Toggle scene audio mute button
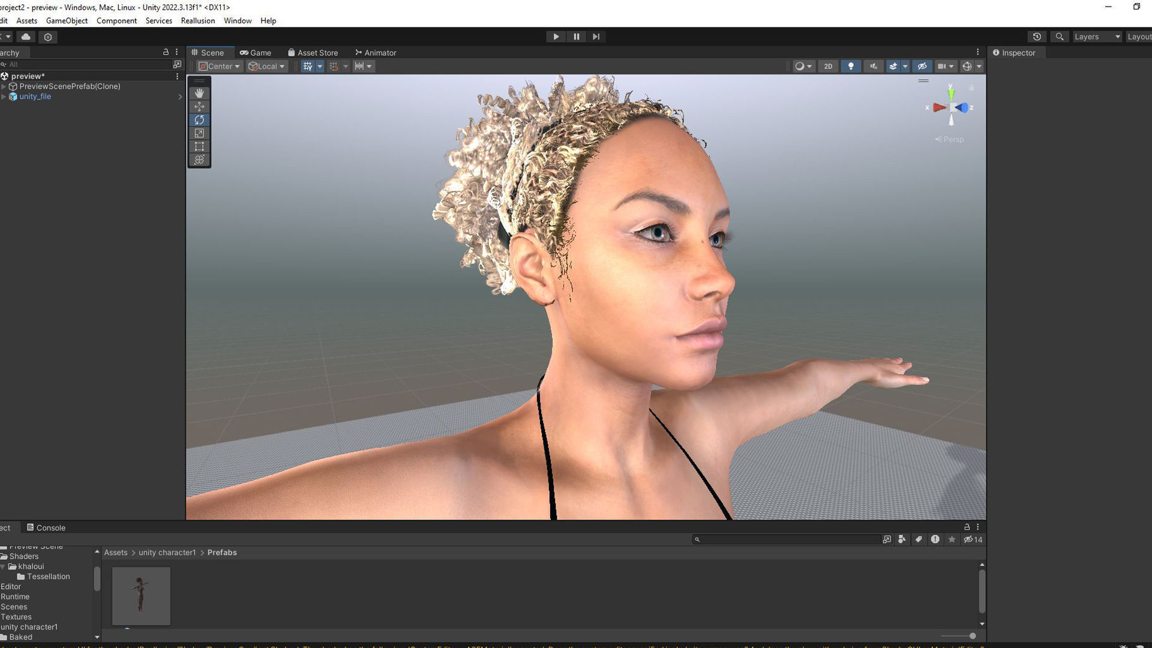This screenshot has height=648, width=1152. [874, 67]
